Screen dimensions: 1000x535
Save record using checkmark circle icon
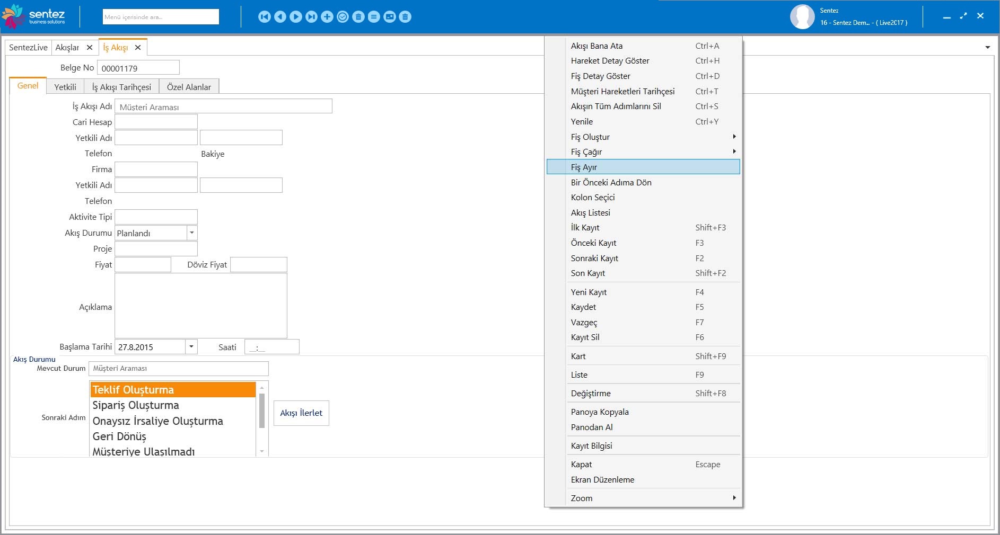point(343,17)
